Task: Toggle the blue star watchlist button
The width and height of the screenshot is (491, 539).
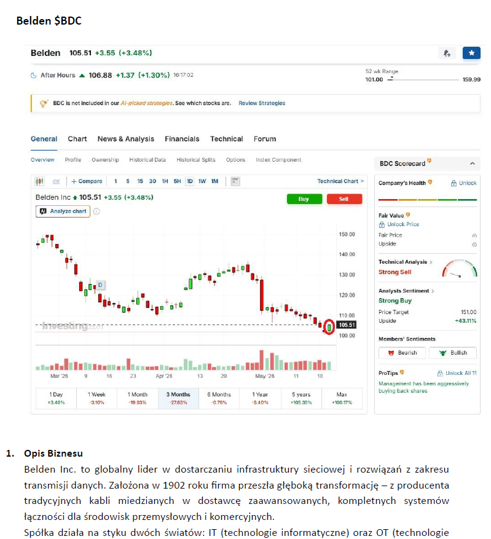Action: 471,53
